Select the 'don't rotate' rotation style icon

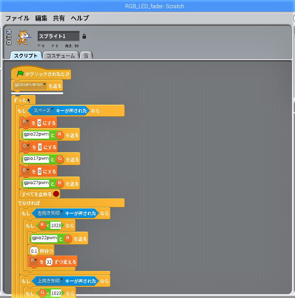tap(9, 43)
